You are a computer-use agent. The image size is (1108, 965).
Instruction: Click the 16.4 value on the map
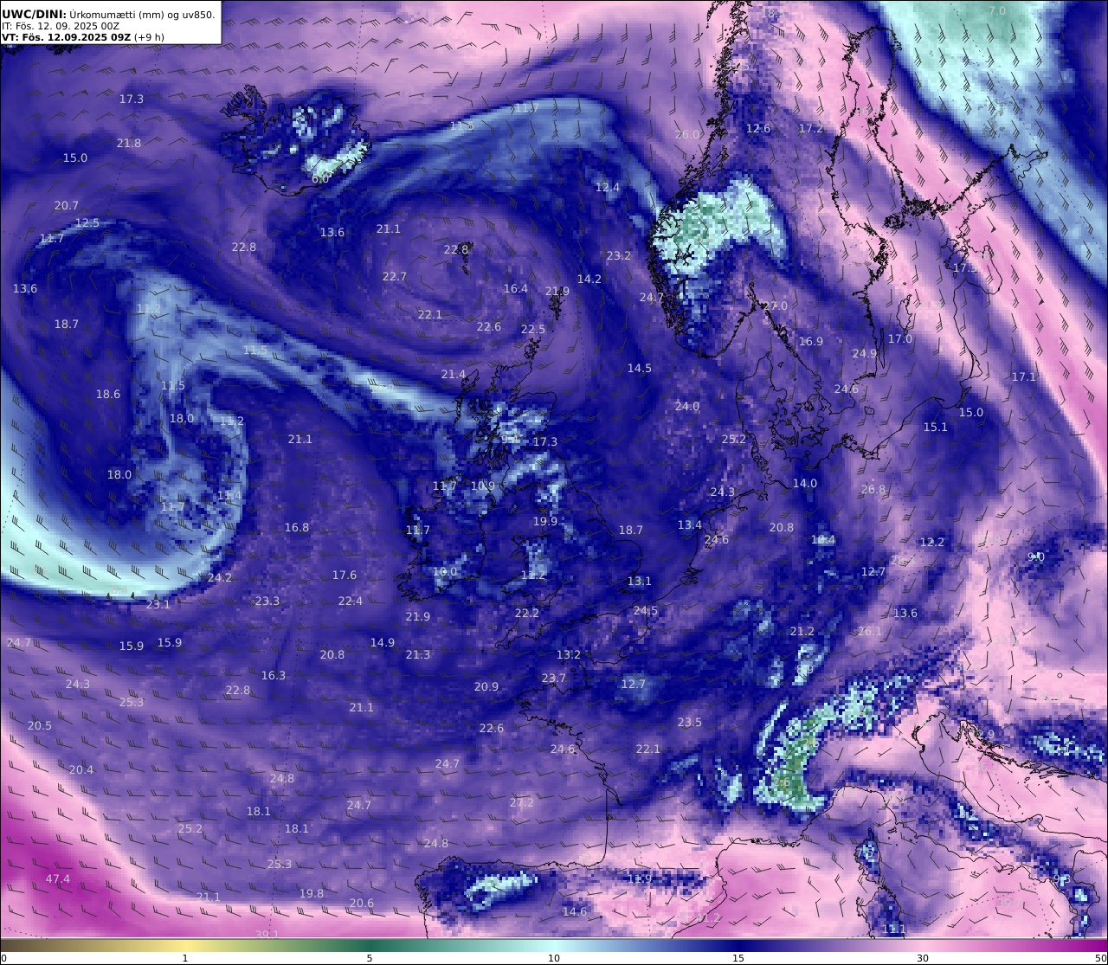(516, 288)
